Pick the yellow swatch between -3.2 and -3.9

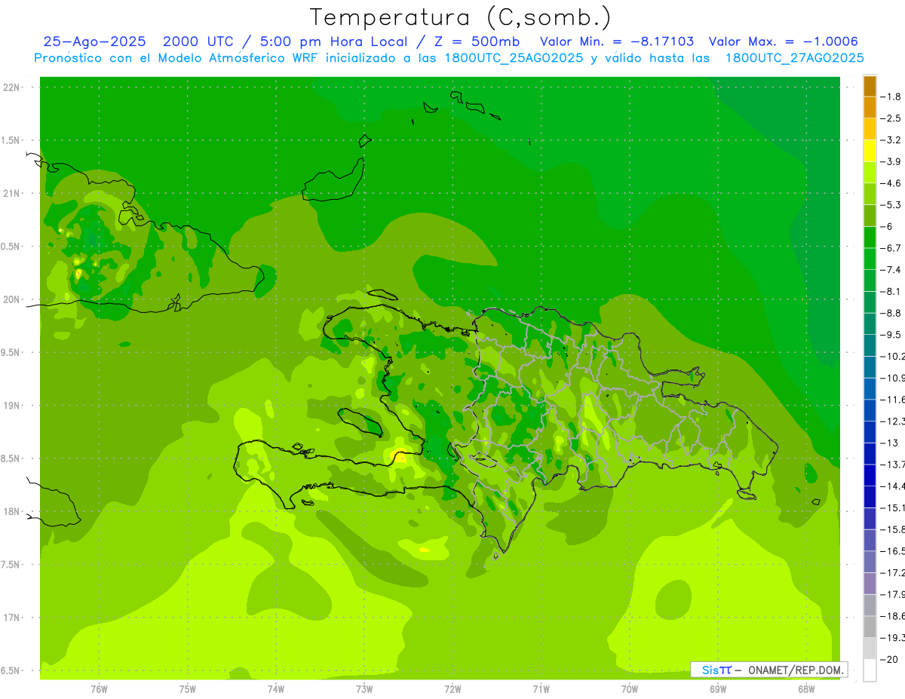(x=870, y=151)
